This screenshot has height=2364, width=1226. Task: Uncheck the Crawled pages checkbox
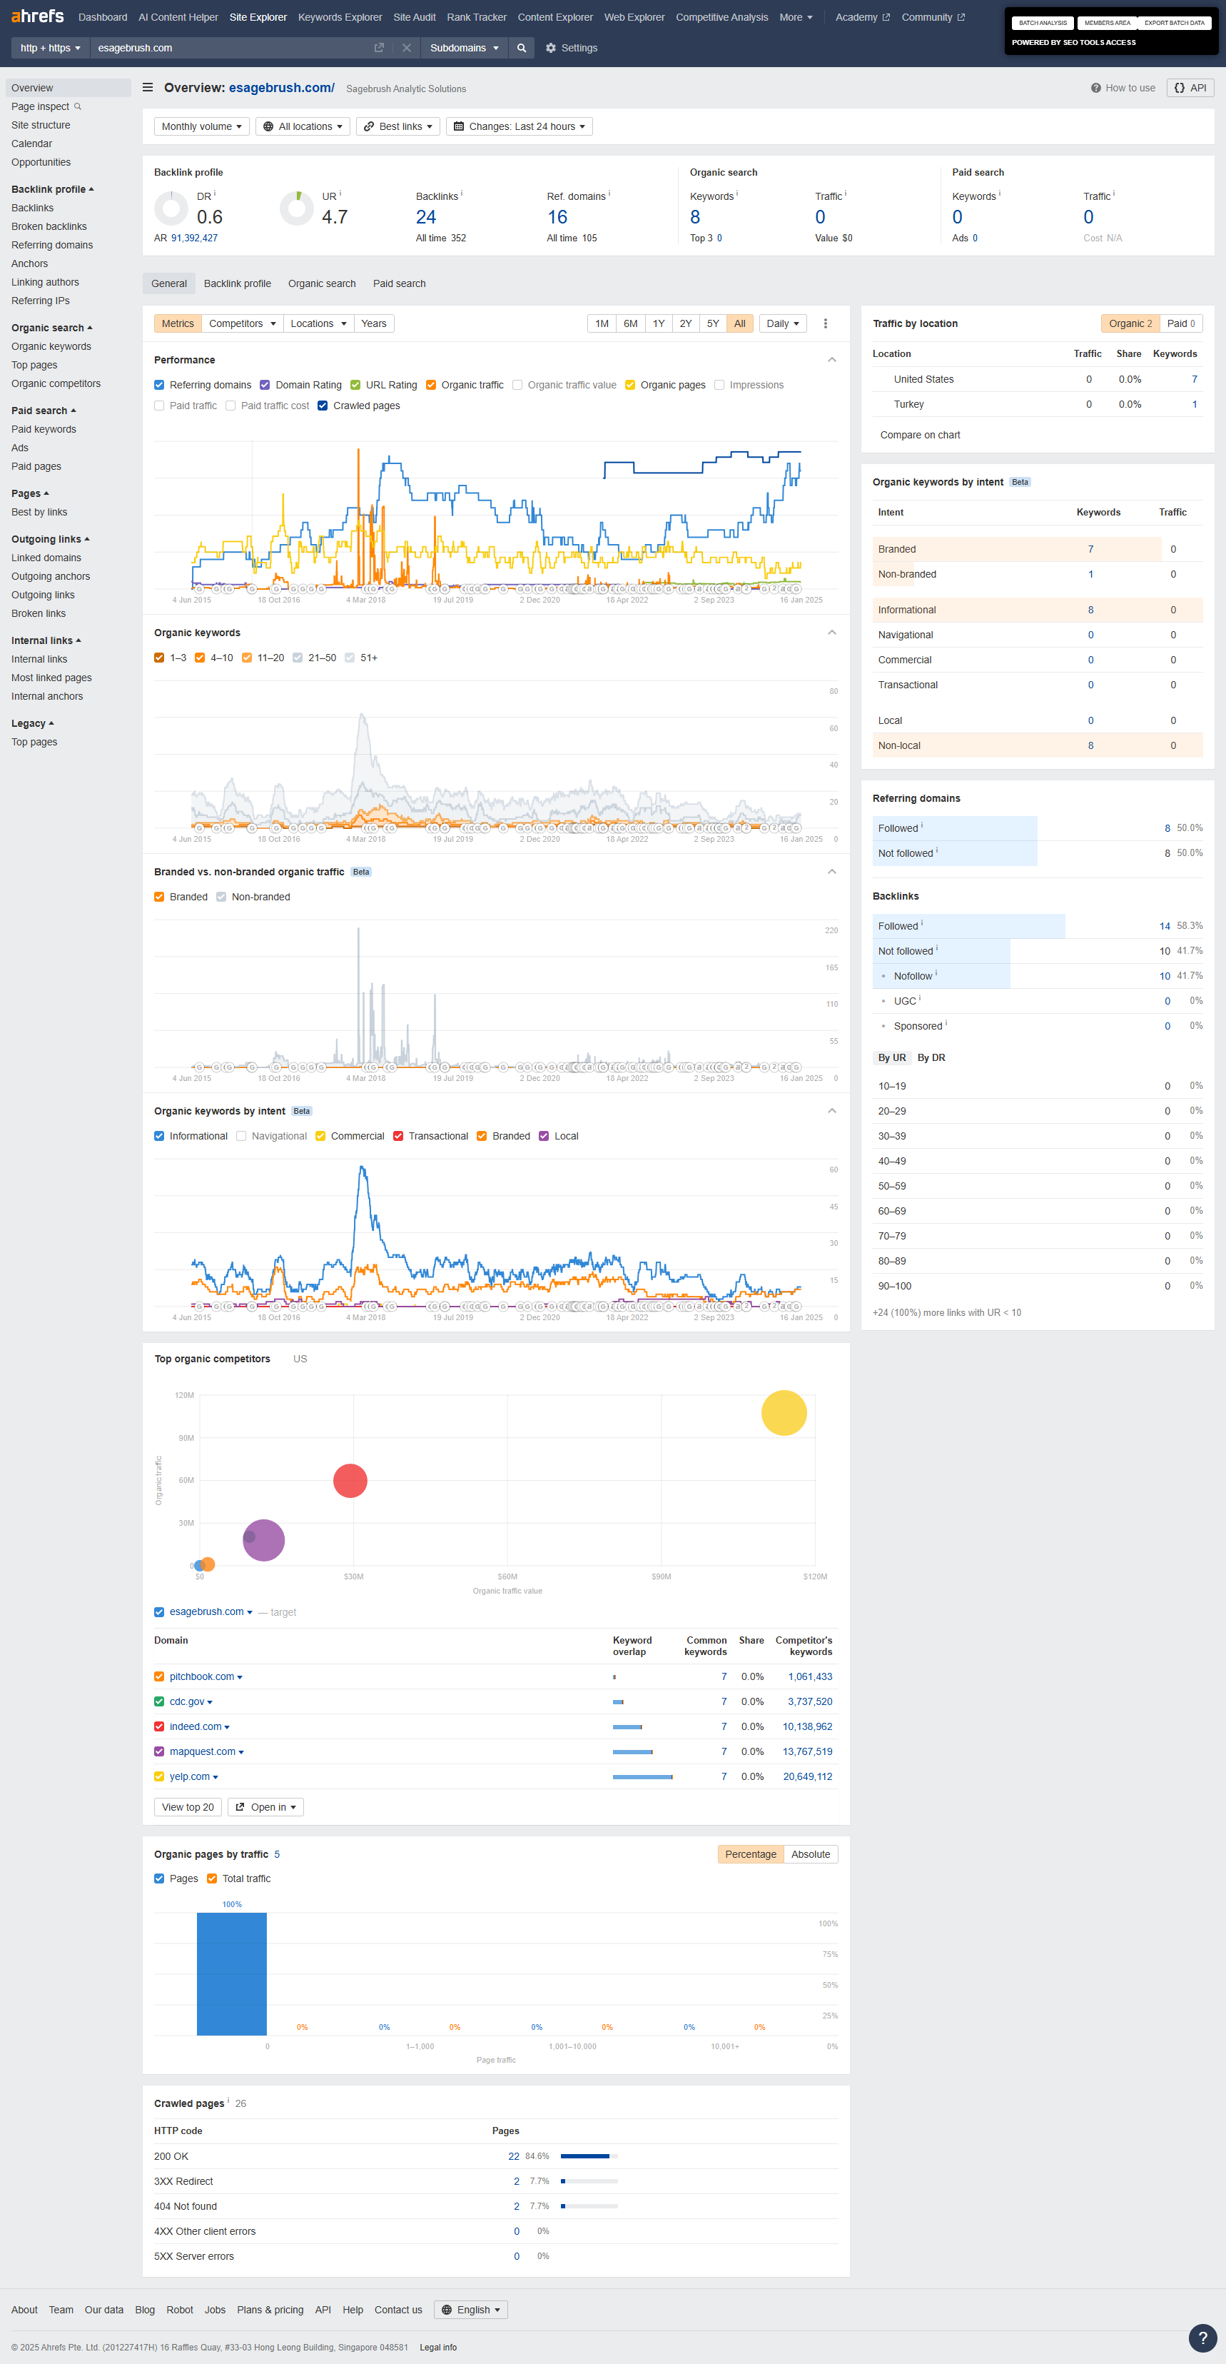coord(323,406)
